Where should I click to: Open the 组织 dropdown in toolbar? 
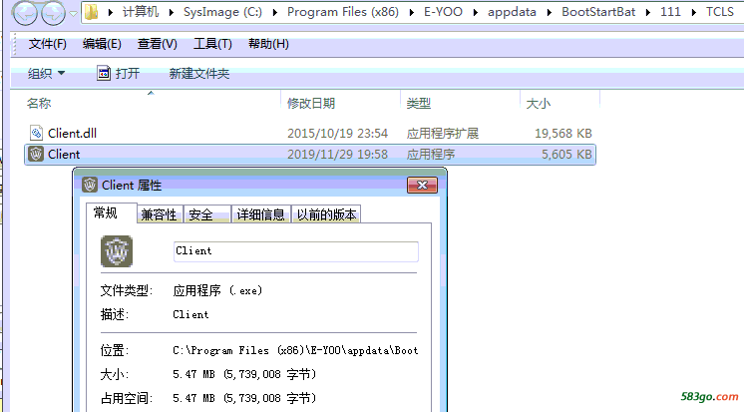pyautogui.click(x=46, y=73)
